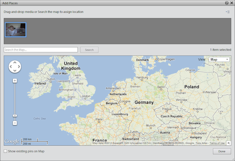Click the Search button
Image resolution: width=235 pixels, height=161 pixels.
point(89,50)
